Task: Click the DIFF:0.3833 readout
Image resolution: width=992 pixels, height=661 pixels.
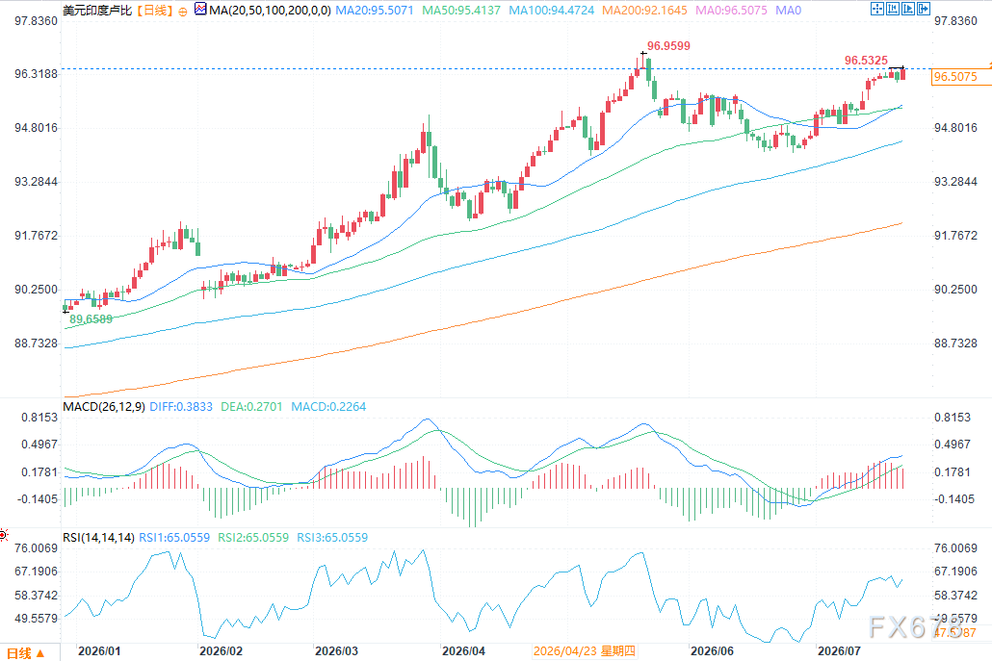Action: pyautogui.click(x=181, y=406)
